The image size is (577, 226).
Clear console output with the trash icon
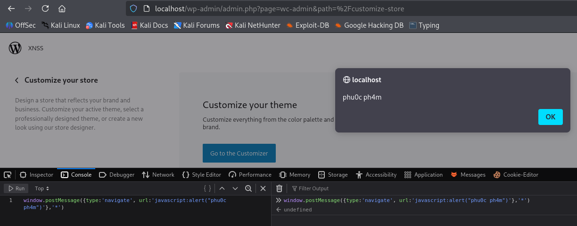click(x=279, y=188)
